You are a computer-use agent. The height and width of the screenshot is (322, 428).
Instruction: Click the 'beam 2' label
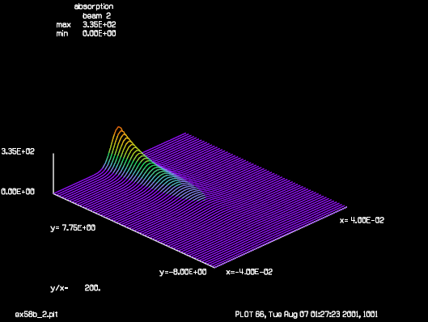coord(96,16)
